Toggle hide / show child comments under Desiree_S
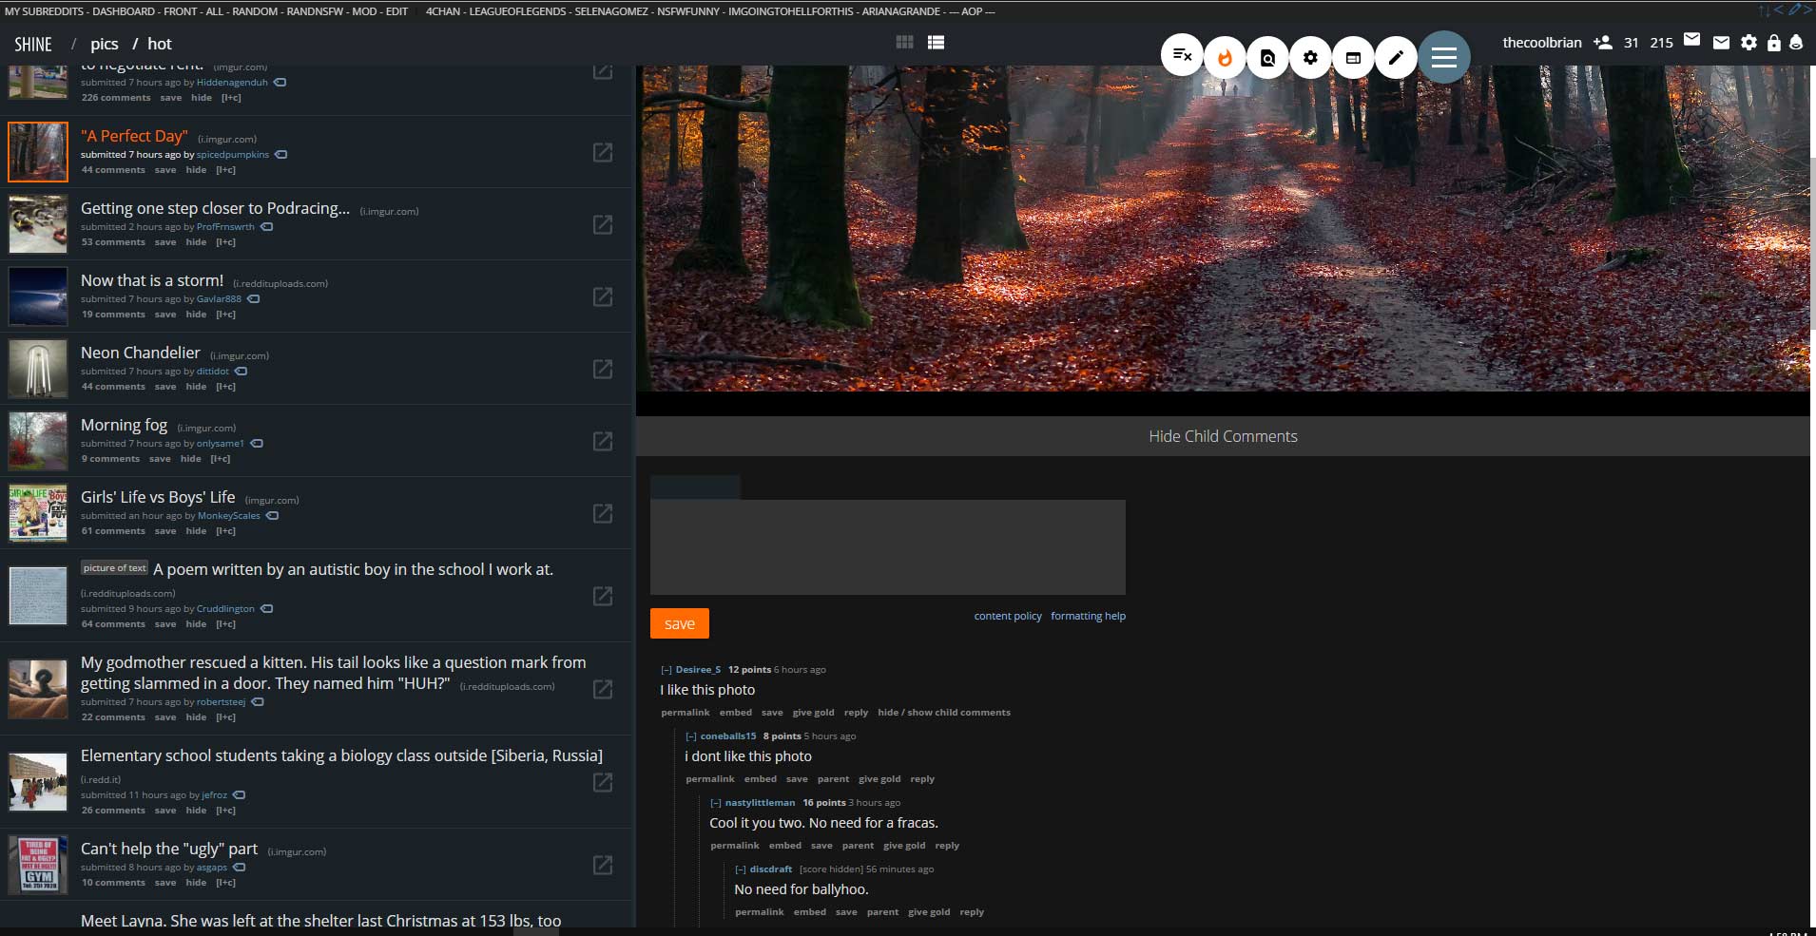 point(944,713)
